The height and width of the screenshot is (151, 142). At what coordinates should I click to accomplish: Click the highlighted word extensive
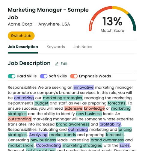point(73,108)
